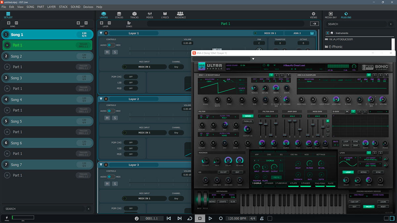Toggle LFO LOOP button in ANA 2

(x=347, y=172)
